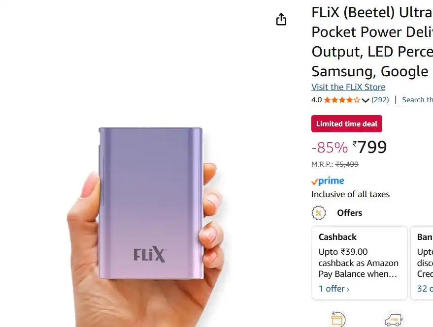Open the Visit the FLiX Store link

click(x=348, y=87)
